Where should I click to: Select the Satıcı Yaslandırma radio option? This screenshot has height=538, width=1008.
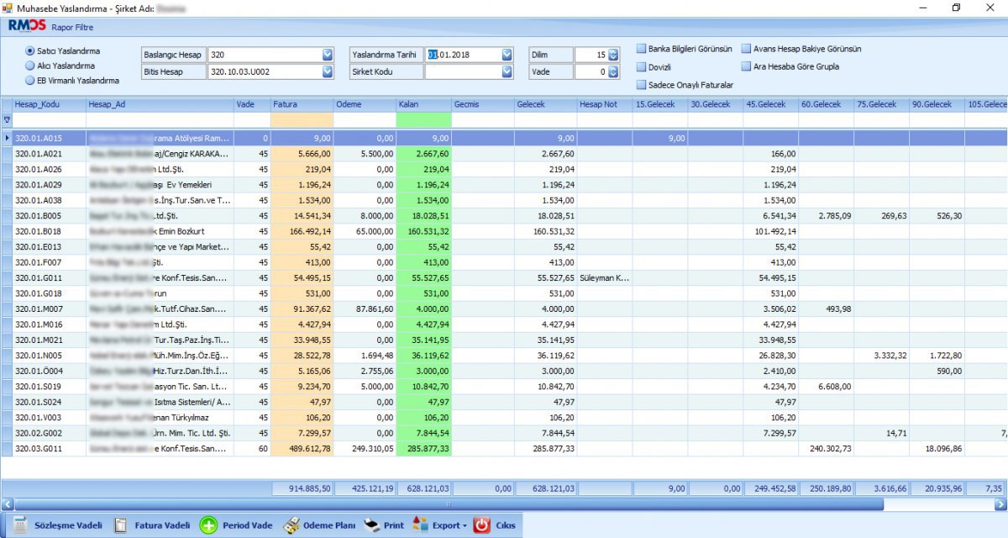(x=63, y=50)
